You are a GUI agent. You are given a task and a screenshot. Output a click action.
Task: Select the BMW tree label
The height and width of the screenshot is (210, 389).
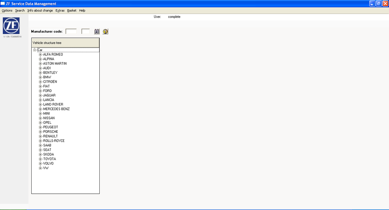tap(47, 77)
